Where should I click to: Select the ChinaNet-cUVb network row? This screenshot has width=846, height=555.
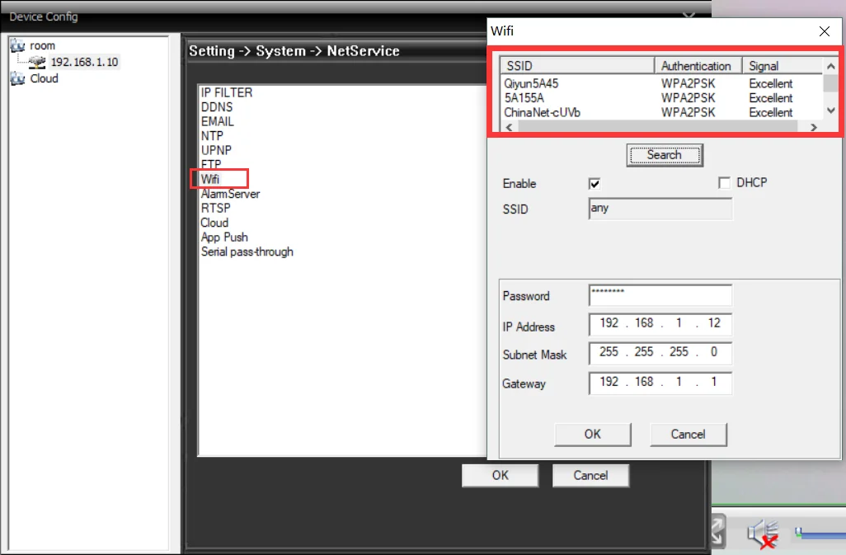[662, 113]
